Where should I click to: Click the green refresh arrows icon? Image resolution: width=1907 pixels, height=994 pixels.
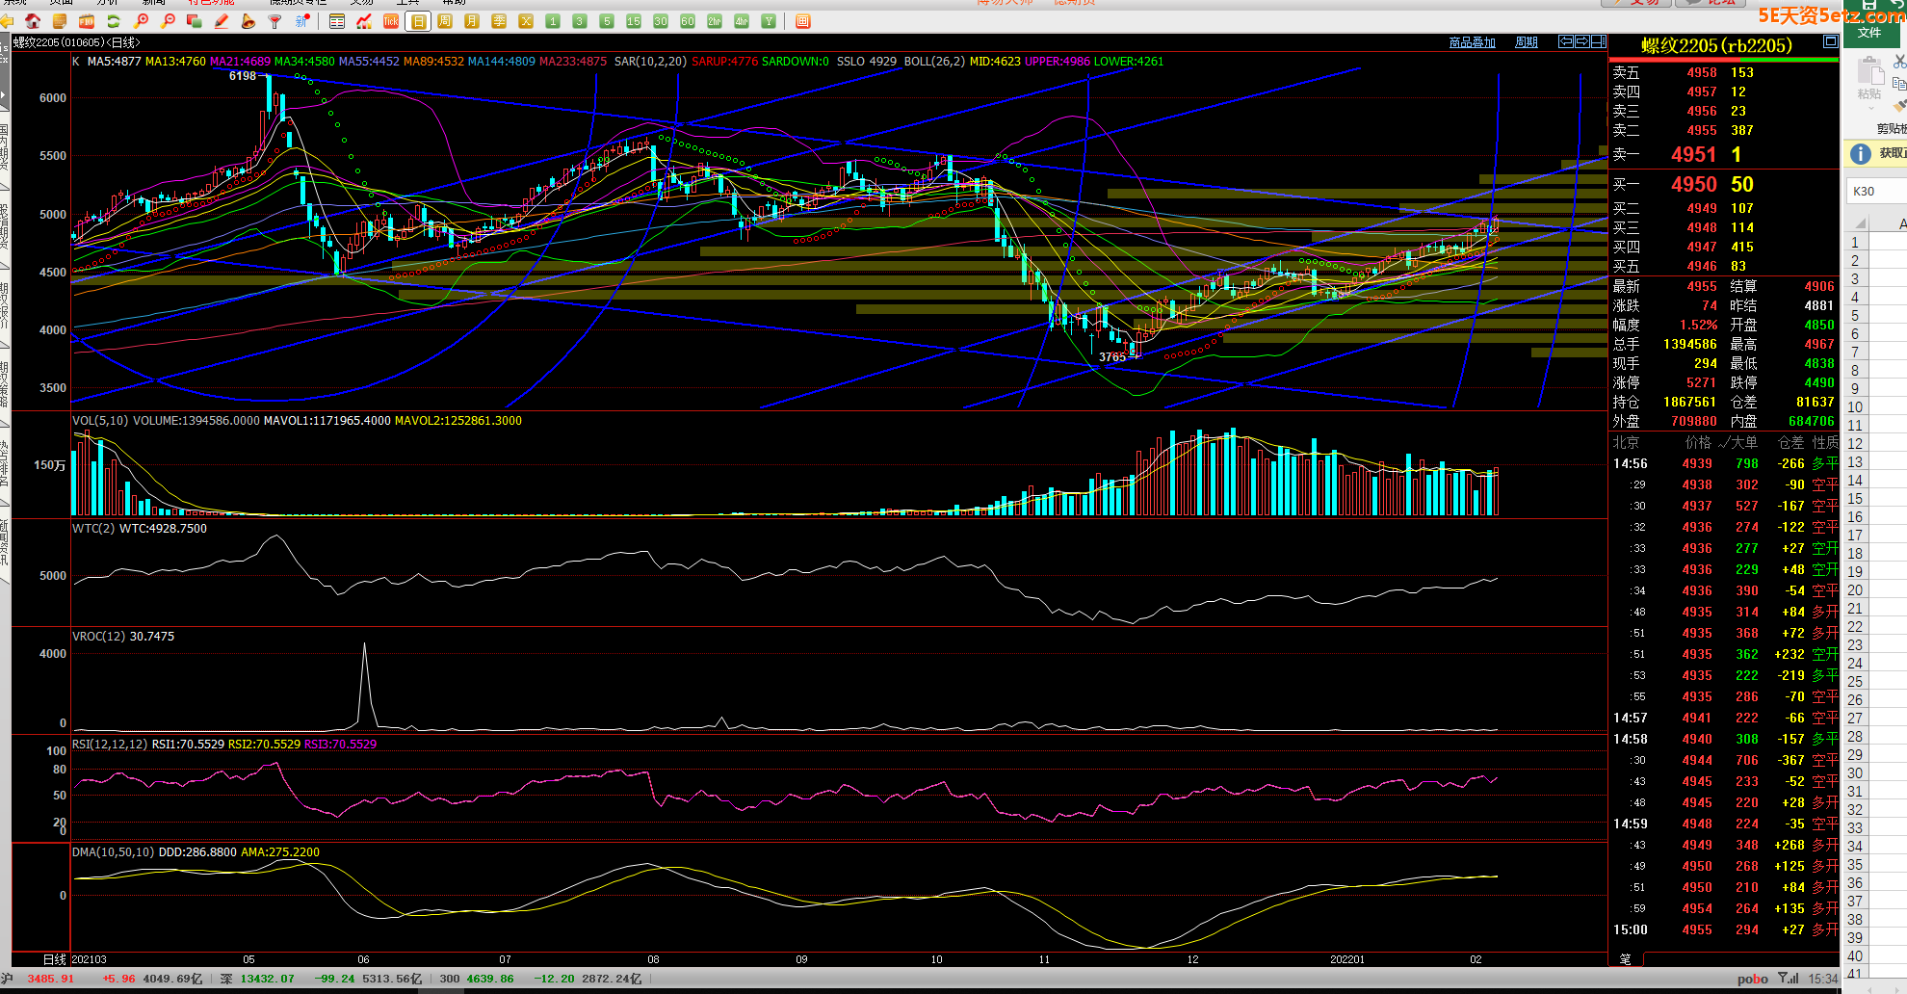point(114,21)
